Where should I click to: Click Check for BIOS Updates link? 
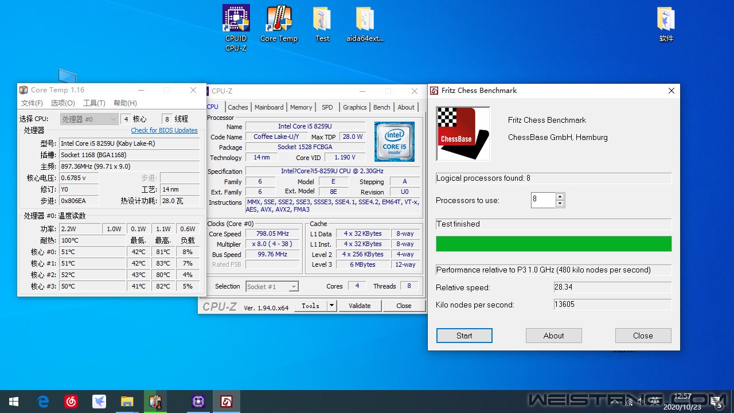(x=165, y=130)
